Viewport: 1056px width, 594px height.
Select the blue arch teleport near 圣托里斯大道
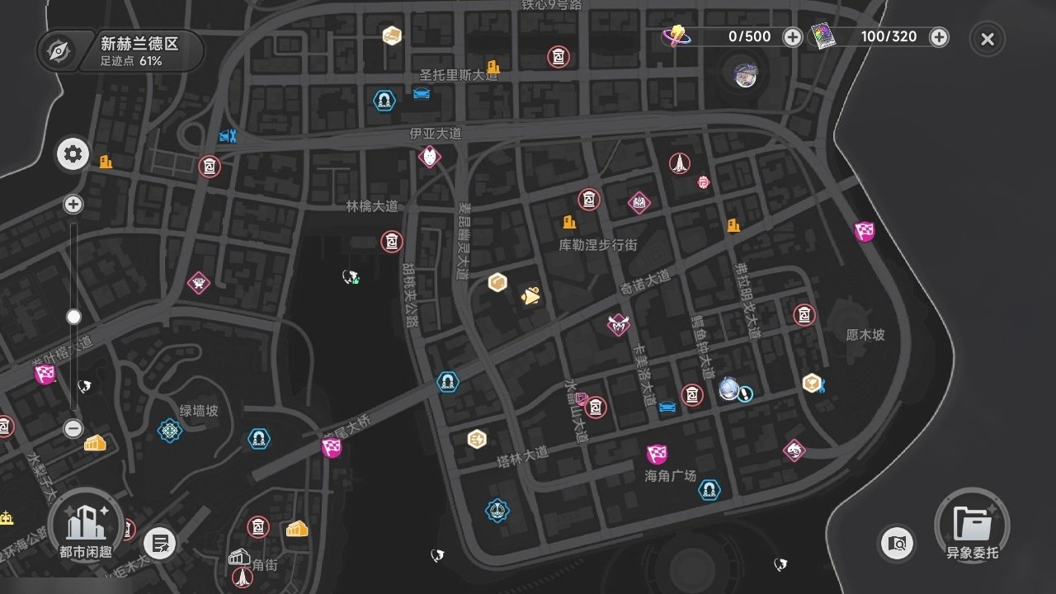384,101
